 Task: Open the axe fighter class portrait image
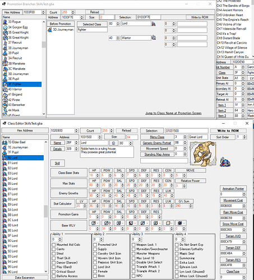[x=203, y=154]
